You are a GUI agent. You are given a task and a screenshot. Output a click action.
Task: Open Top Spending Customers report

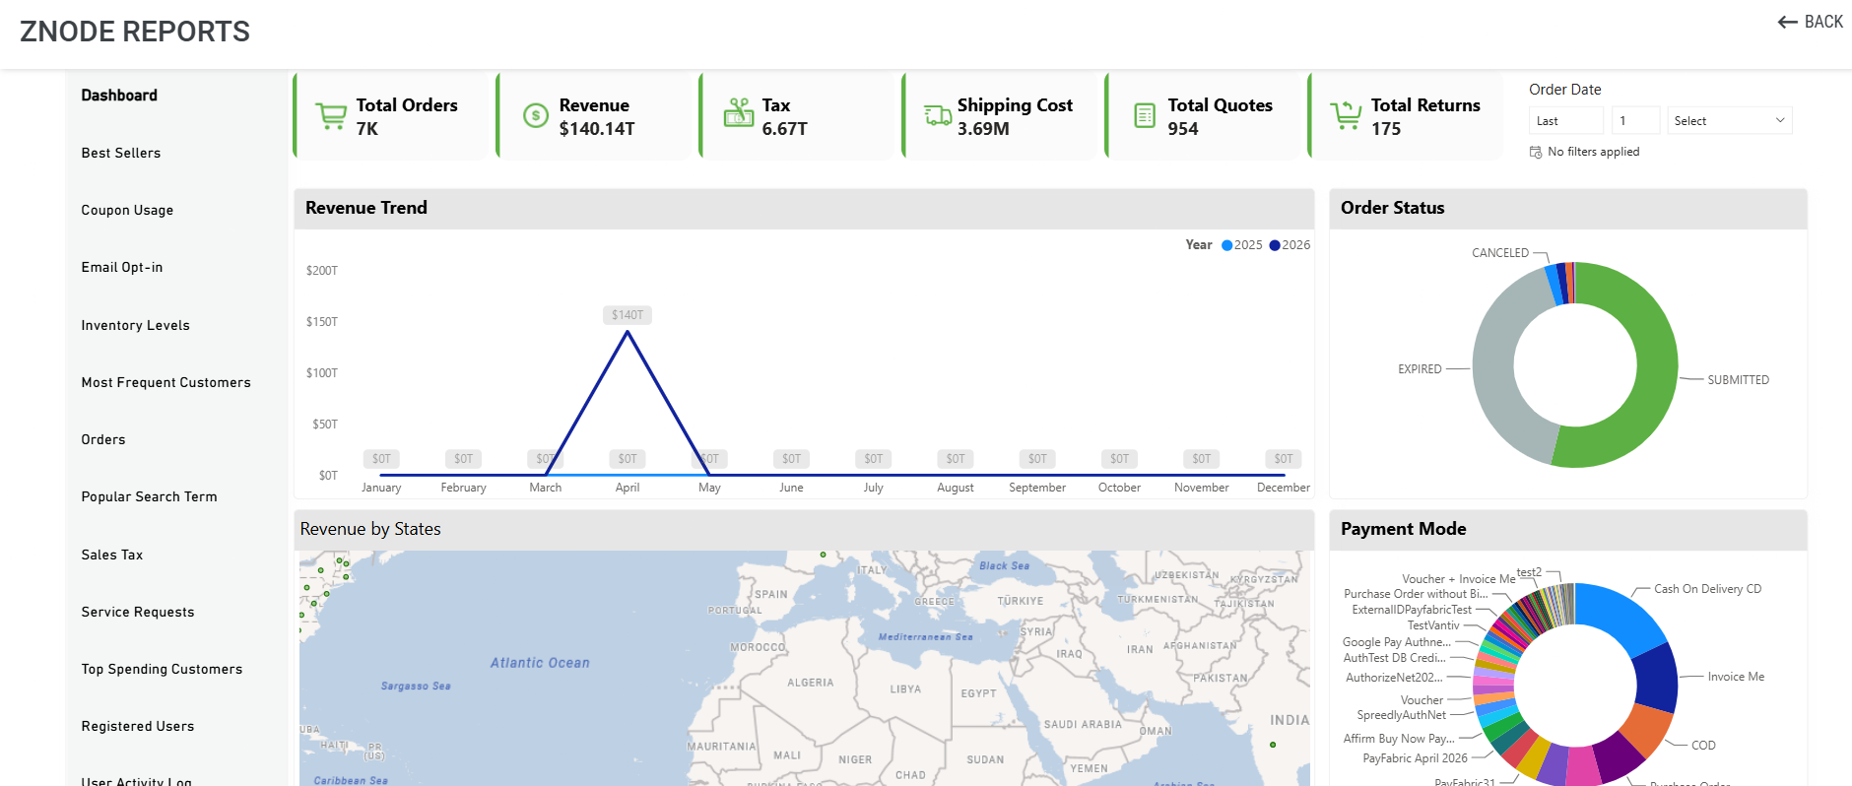pyautogui.click(x=162, y=669)
